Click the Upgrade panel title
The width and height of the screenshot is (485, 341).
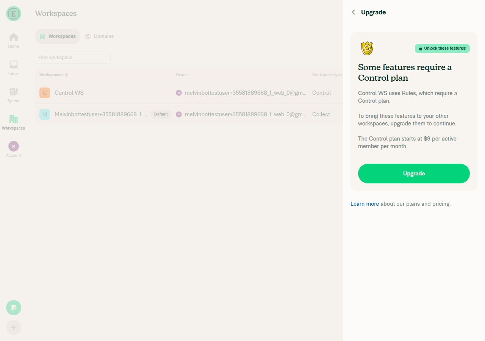[x=373, y=12]
